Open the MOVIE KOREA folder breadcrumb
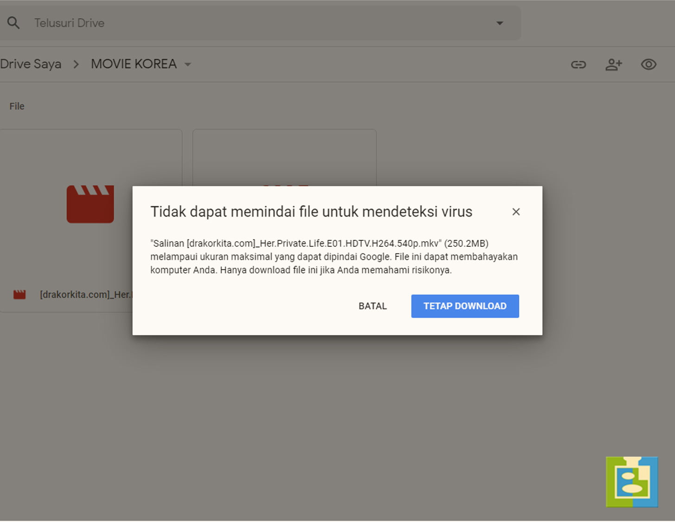675x522 pixels. pyautogui.click(x=134, y=64)
